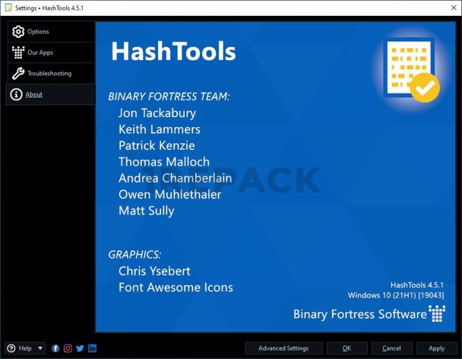The image size is (462, 359).
Task: Open the Facebook page icon
Action: 56,348
